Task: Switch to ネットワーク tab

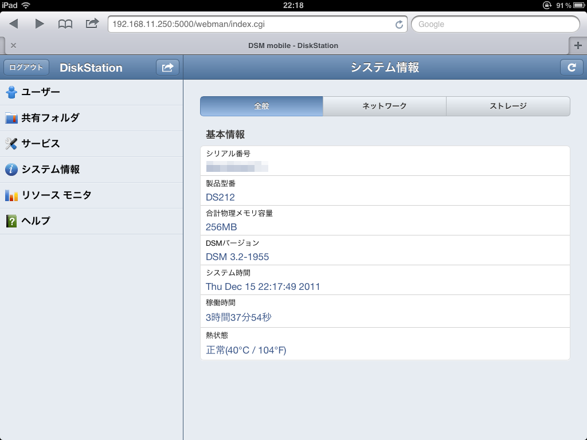Action: [385, 106]
